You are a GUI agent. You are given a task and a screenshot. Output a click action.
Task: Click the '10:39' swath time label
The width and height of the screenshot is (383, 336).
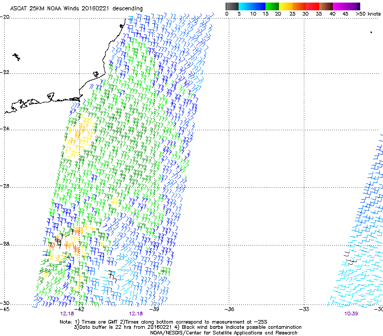(x=351, y=314)
